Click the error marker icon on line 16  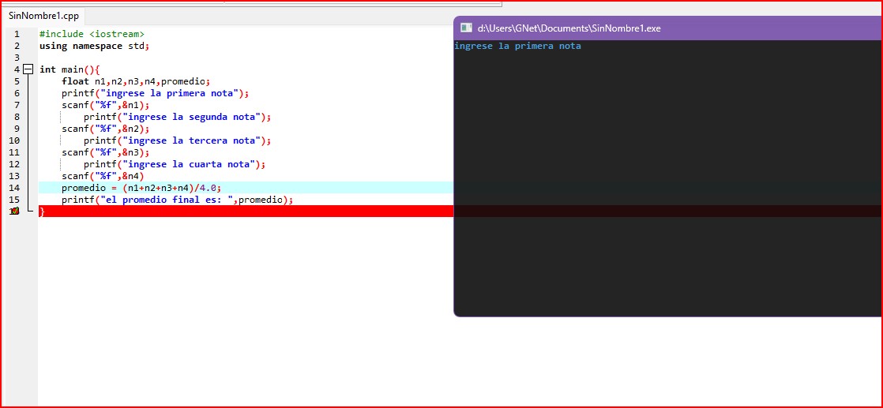pos(14,211)
